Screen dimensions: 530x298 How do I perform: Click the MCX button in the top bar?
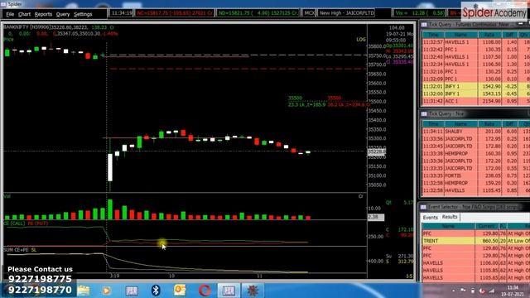point(309,13)
